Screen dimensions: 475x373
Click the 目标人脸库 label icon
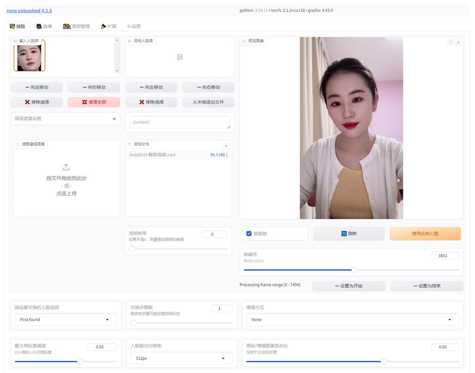[130, 41]
